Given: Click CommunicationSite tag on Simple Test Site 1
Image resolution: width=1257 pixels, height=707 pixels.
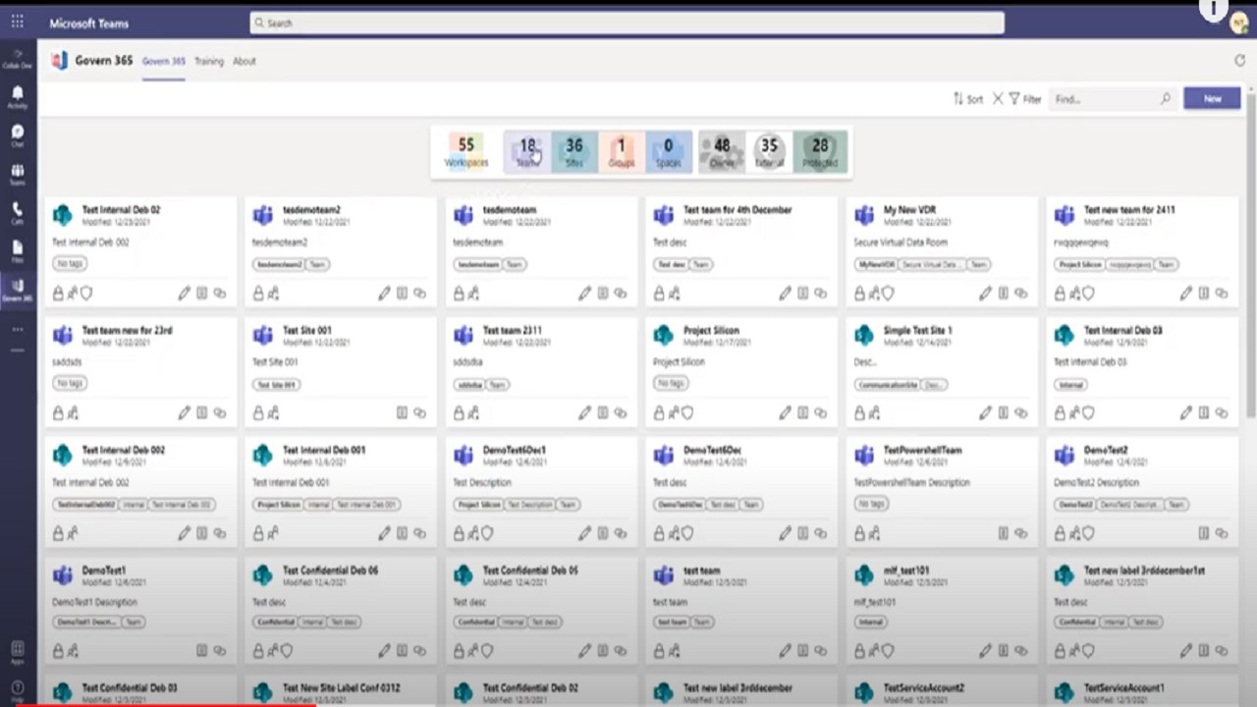Looking at the screenshot, I should [887, 385].
